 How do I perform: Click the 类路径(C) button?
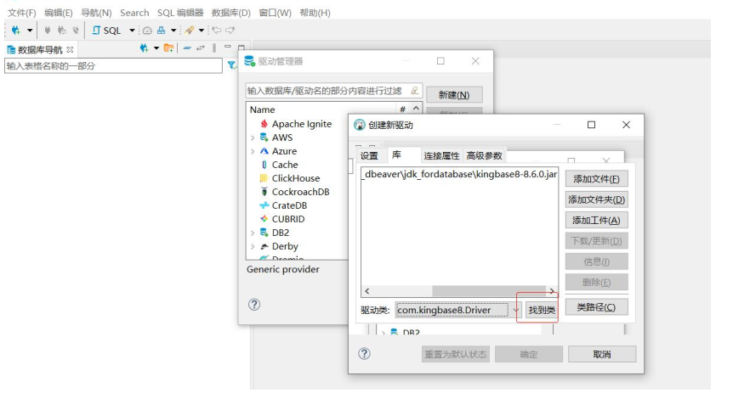(x=596, y=307)
